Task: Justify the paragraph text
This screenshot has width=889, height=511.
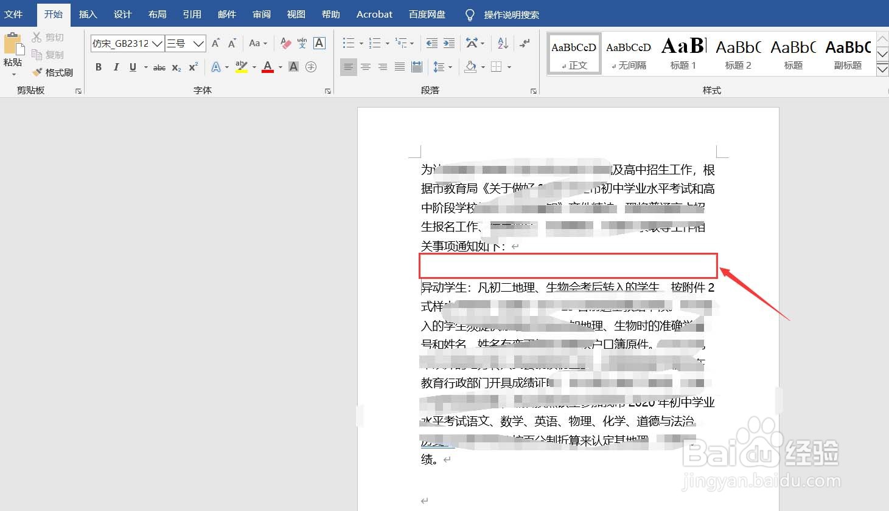Action: click(x=400, y=67)
